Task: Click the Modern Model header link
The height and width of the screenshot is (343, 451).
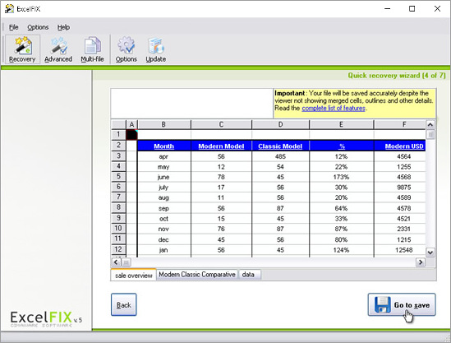Action: tap(221, 146)
